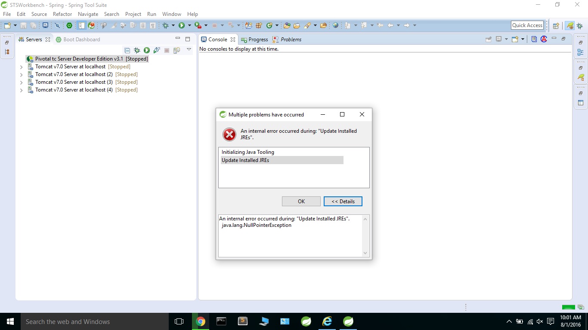588x330 pixels.
Task: Click the Open Perspective icon
Action: pyautogui.click(x=556, y=26)
